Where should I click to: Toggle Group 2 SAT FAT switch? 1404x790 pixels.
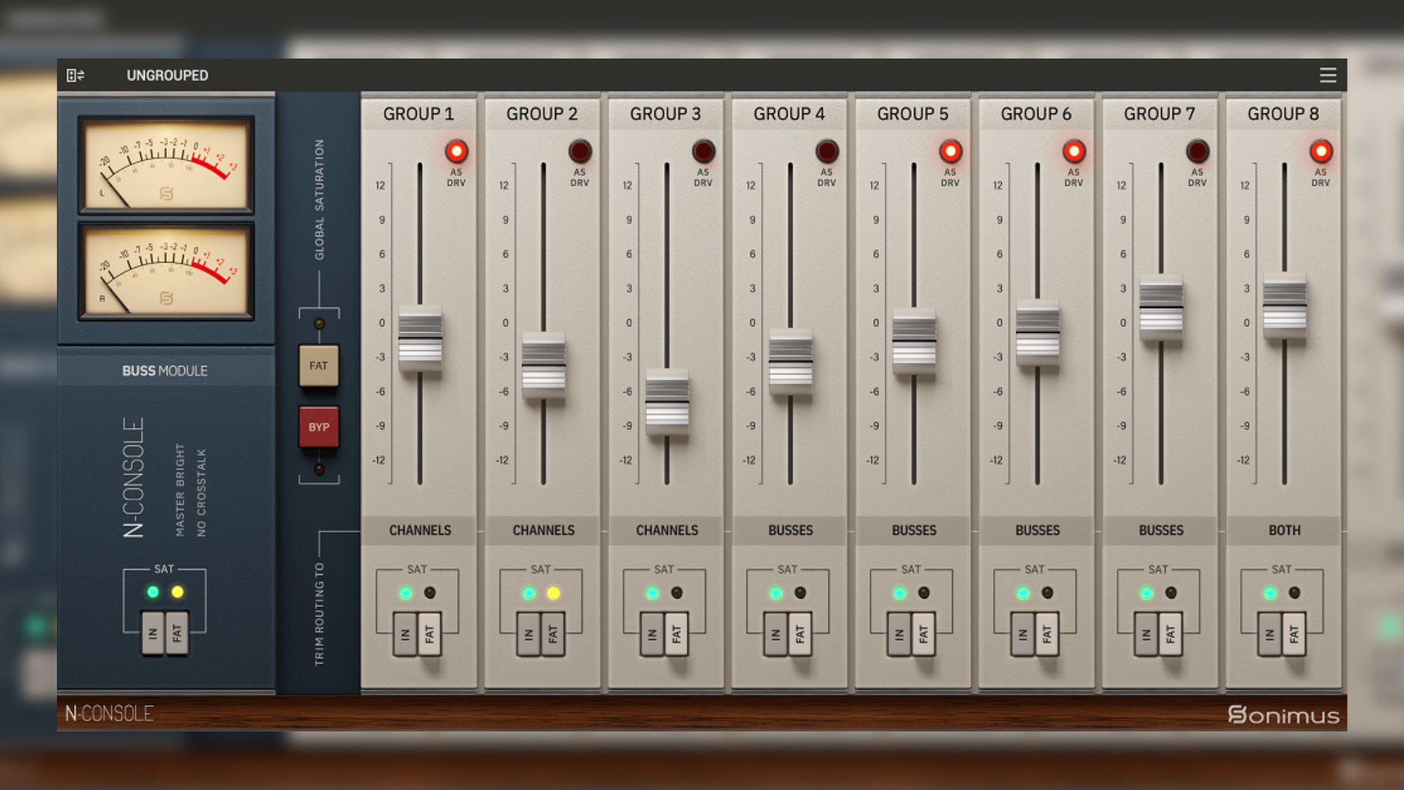[553, 633]
